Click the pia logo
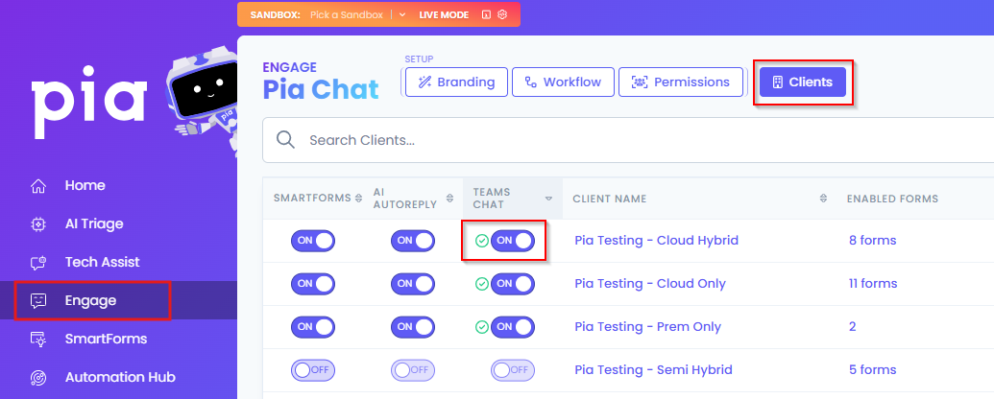The height and width of the screenshot is (399, 994). pos(89,102)
